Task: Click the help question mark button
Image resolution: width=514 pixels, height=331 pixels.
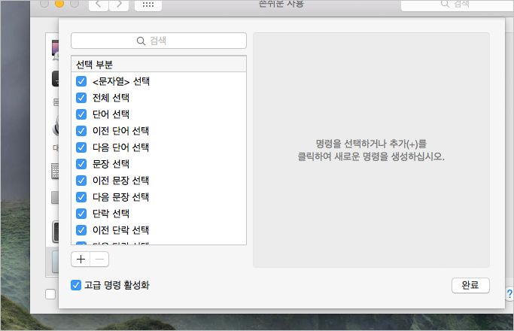Action: click(x=509, y=293)
